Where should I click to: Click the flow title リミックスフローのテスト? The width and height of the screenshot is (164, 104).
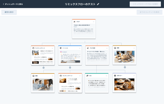coord(80,4)
